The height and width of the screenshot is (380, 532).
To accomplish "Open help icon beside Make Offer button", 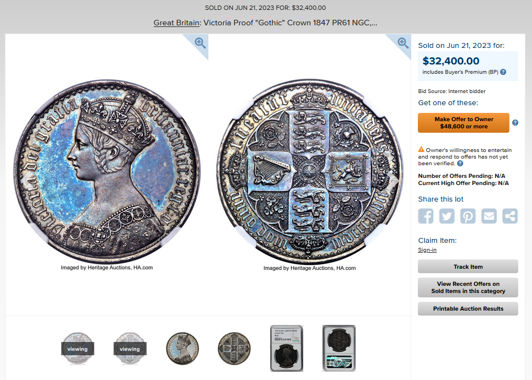I will click(515, 123).
